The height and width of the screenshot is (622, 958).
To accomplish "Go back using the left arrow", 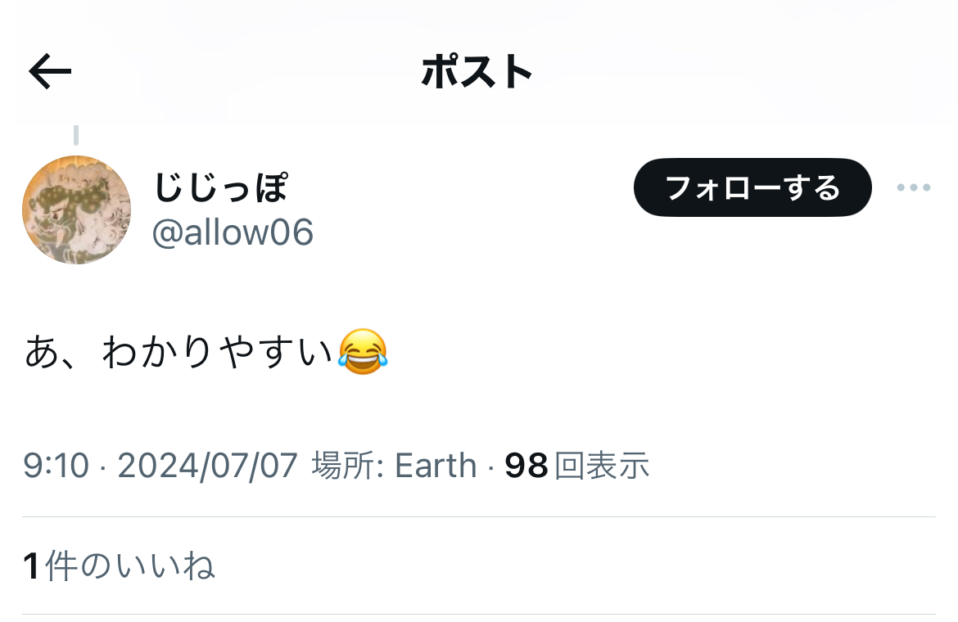I will (50, 71).
